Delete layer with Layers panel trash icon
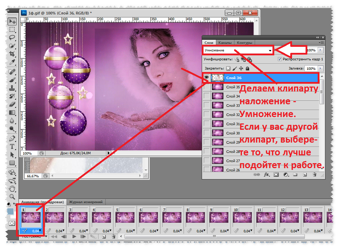Image resolution: width=339 pixels, height=249 pixels. pyautogui.click(x=314, y=175)
